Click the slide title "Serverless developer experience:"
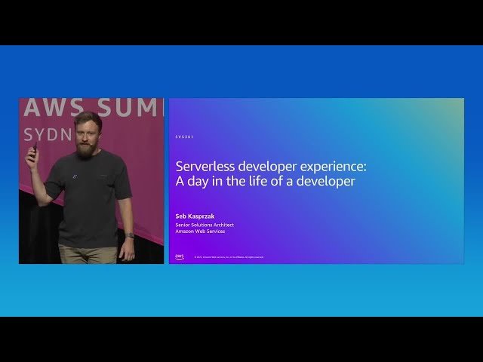The width and height of the screenshot is (483, 362). click(271, 167)
